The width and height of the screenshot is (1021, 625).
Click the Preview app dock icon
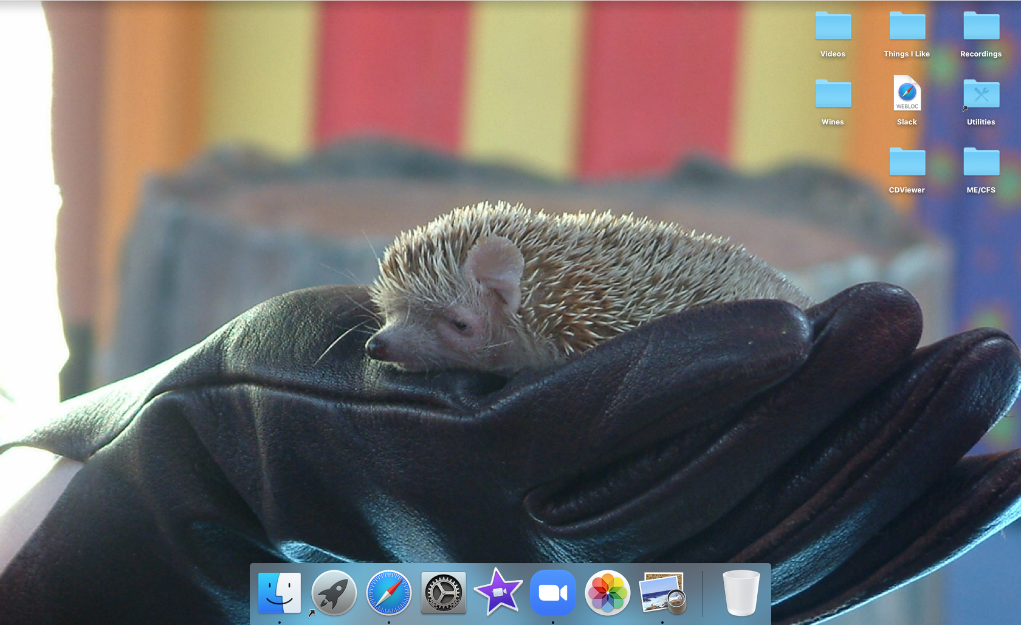pos(662,593)
